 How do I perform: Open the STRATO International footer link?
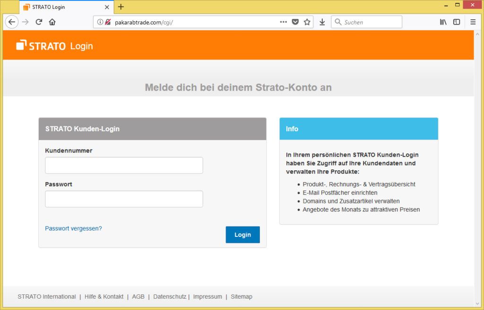47,296
